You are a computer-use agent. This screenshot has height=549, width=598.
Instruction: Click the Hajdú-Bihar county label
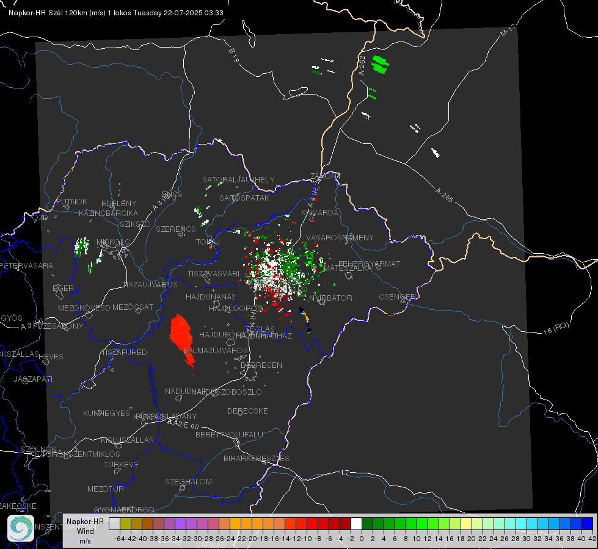tap(153, 386)
